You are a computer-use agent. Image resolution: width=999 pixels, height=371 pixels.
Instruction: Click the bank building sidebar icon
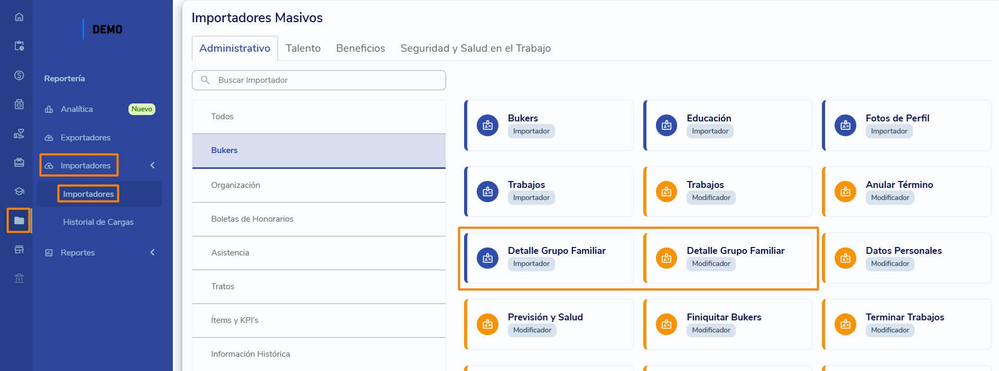tap(19, 278)
